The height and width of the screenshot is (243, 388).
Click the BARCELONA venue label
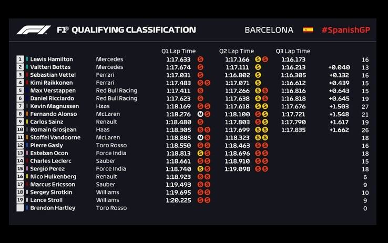tap(269, 30)
